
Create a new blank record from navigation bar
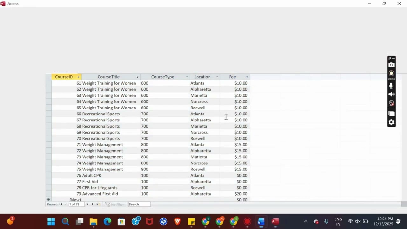[x=98, y=204]
